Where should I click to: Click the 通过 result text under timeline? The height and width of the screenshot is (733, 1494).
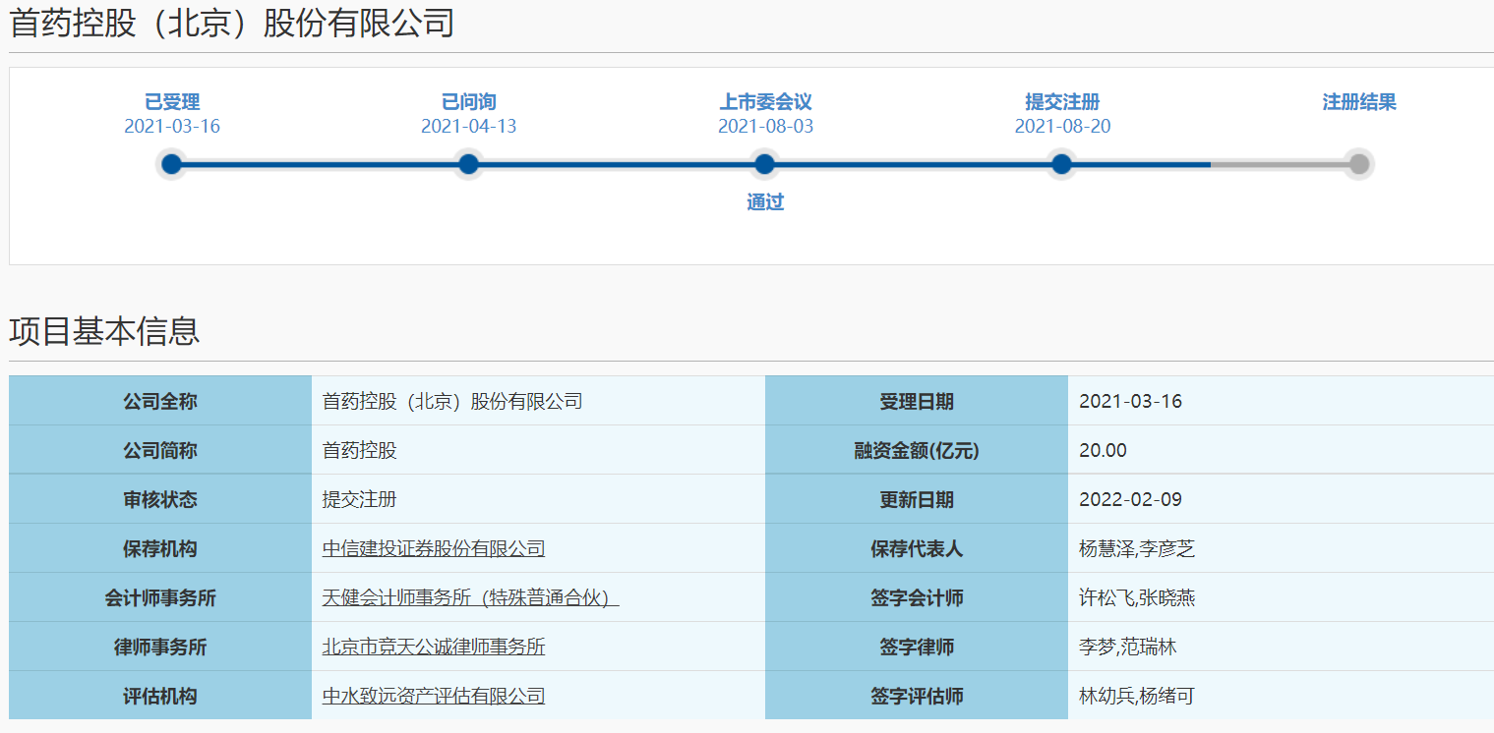click(765, 202)
